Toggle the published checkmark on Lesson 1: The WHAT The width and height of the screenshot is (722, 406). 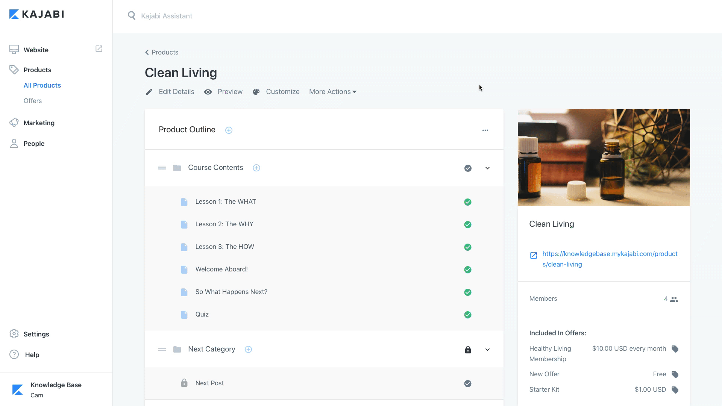(468, 202)
